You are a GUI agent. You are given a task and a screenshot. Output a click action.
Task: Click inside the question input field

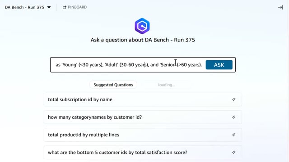(128, 65)
